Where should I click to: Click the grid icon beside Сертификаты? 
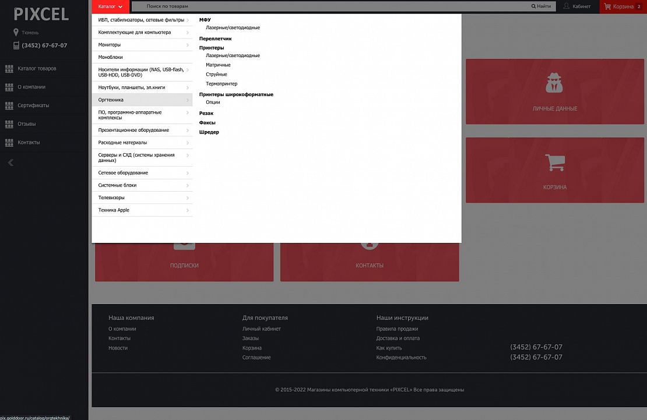(x=9, y=106)
